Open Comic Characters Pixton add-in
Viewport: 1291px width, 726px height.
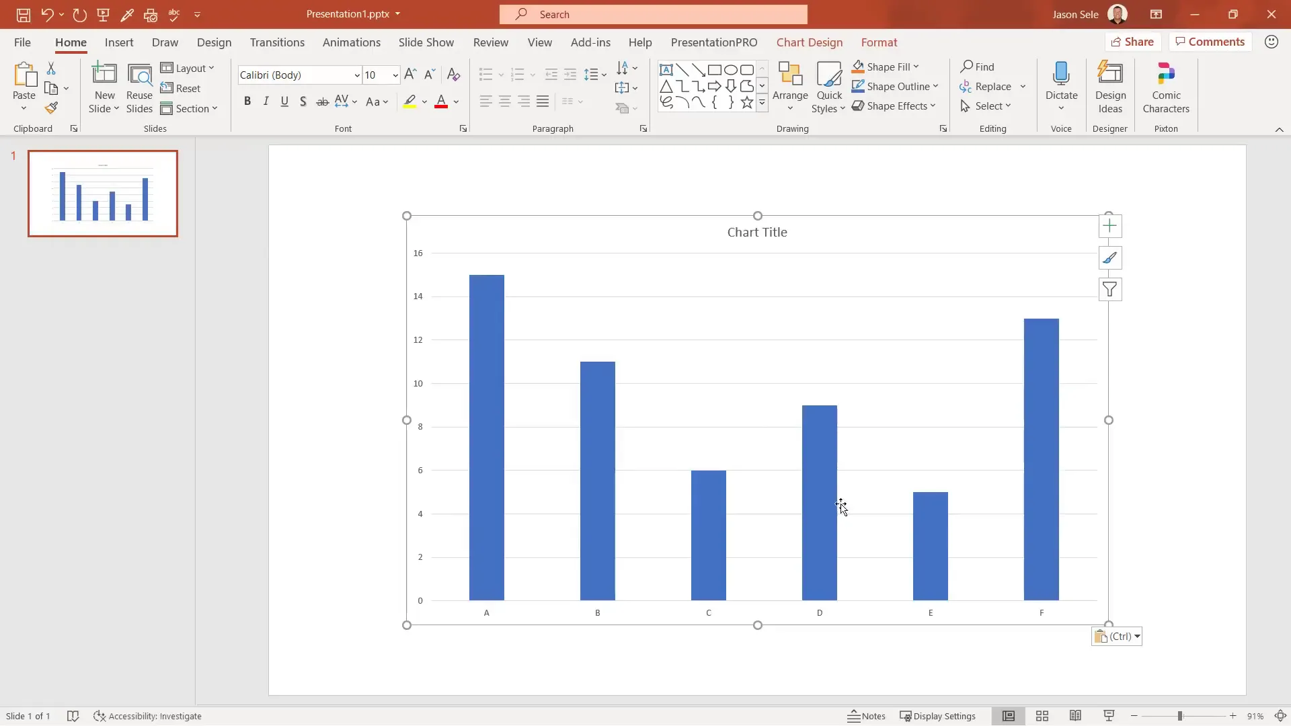point(1166,87)
